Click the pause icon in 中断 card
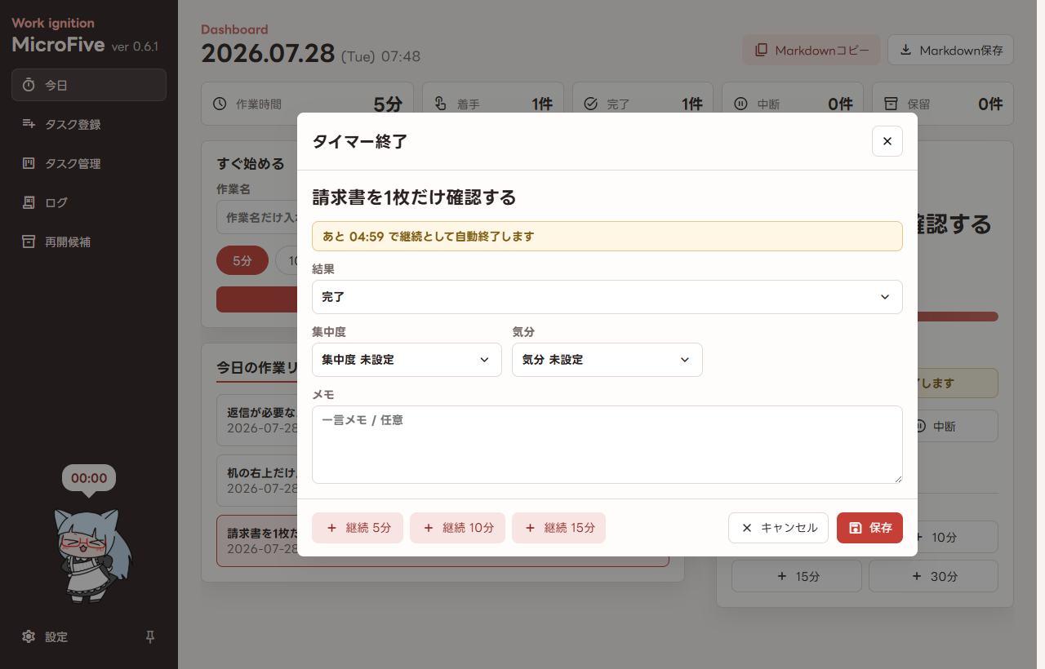1045x669 pixels. (741, 104)
